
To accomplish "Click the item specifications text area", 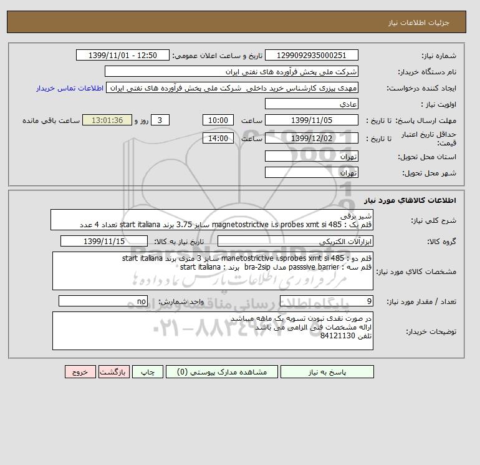I will point(213,271).
